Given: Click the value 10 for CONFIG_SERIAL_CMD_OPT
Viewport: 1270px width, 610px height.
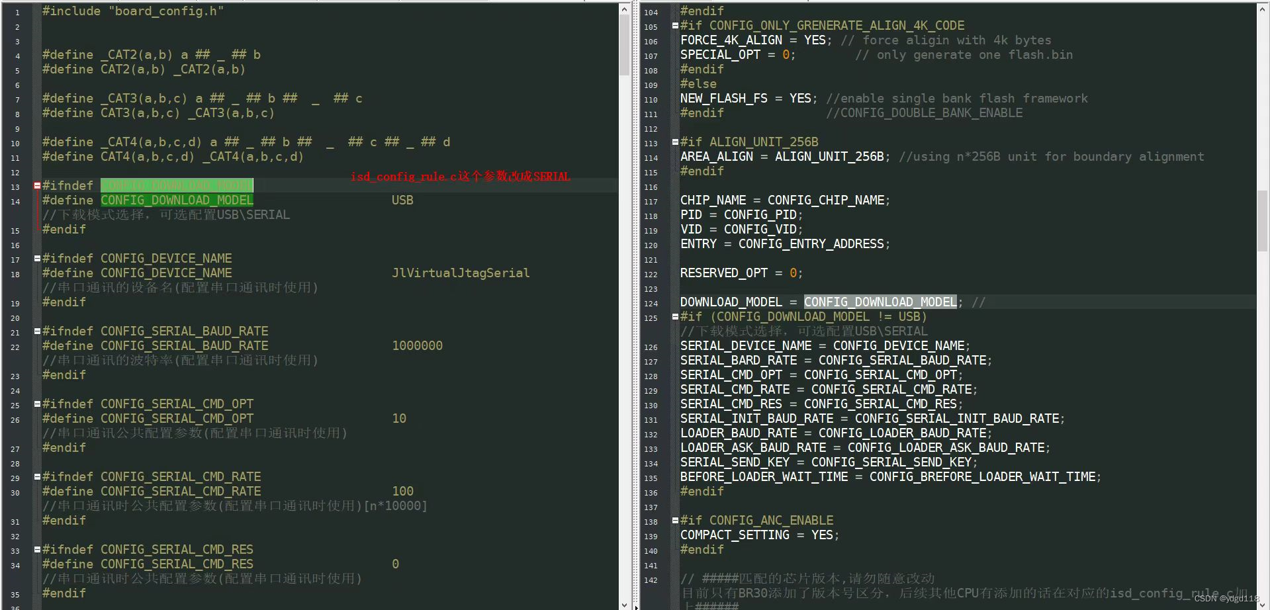Looking at the screenshot, I should coord(399,419).
